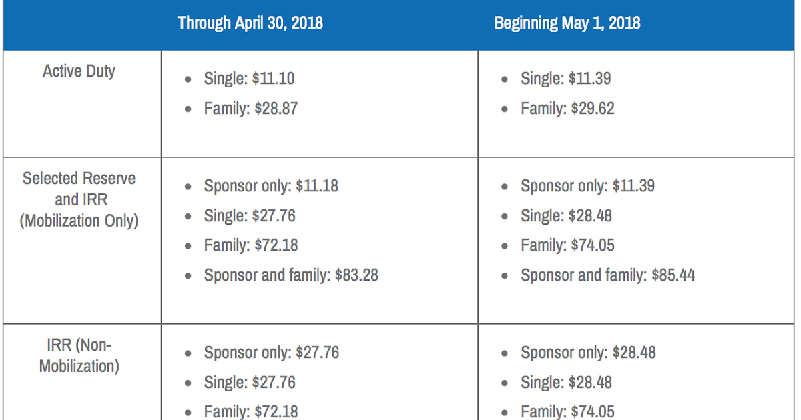Click "Sponsor and family: $85.44" entry

point(607,275)
